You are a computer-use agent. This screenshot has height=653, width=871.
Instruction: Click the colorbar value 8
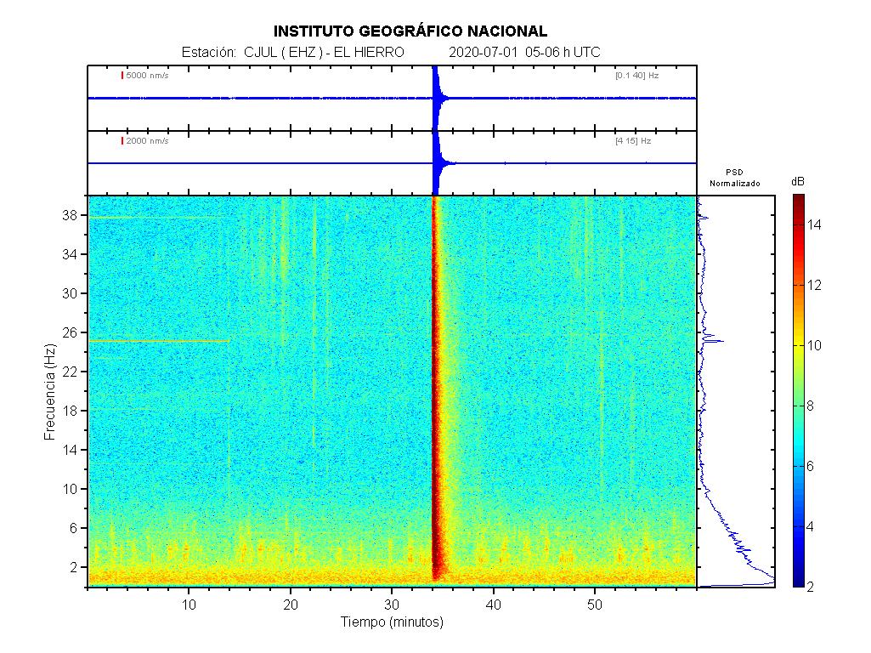(x=811, y=406)
